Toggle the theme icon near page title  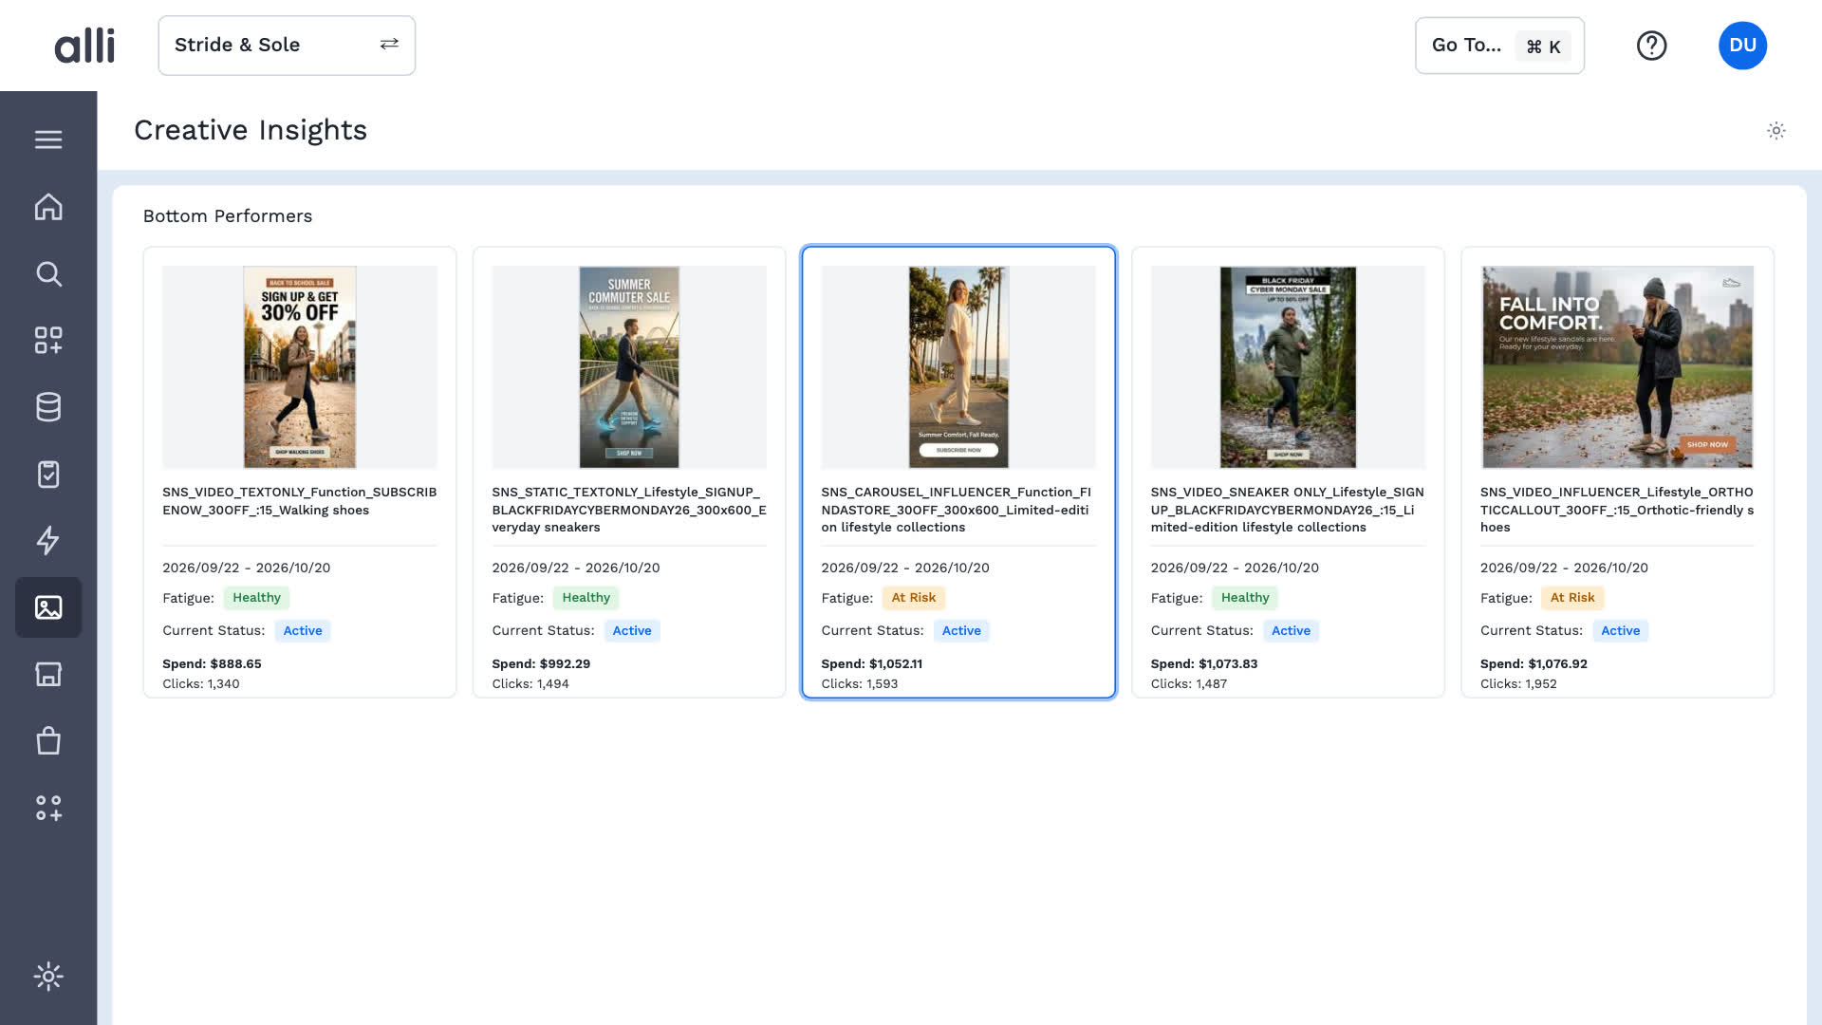tap(1776, 131)
